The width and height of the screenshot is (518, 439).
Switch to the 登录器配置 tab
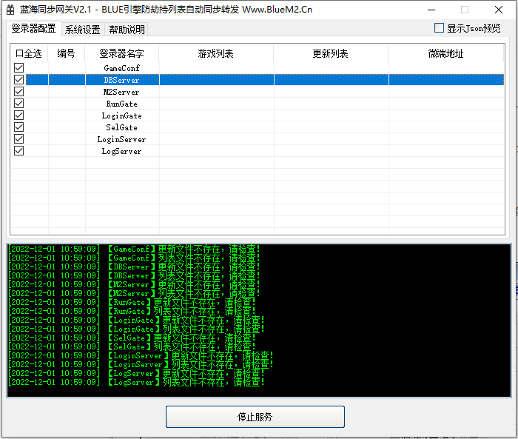[34, 28]
